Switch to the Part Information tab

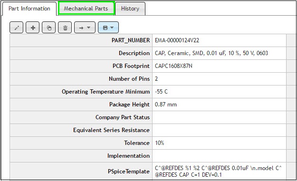[x=29, y=9]
